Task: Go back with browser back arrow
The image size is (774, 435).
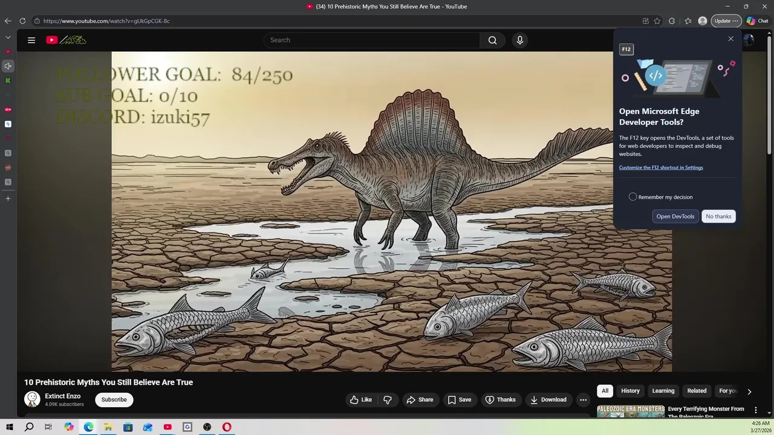Action: click(8, 21)
